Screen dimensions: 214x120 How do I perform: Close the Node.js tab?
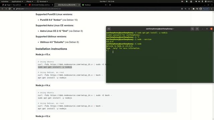[x=106, y=5]
